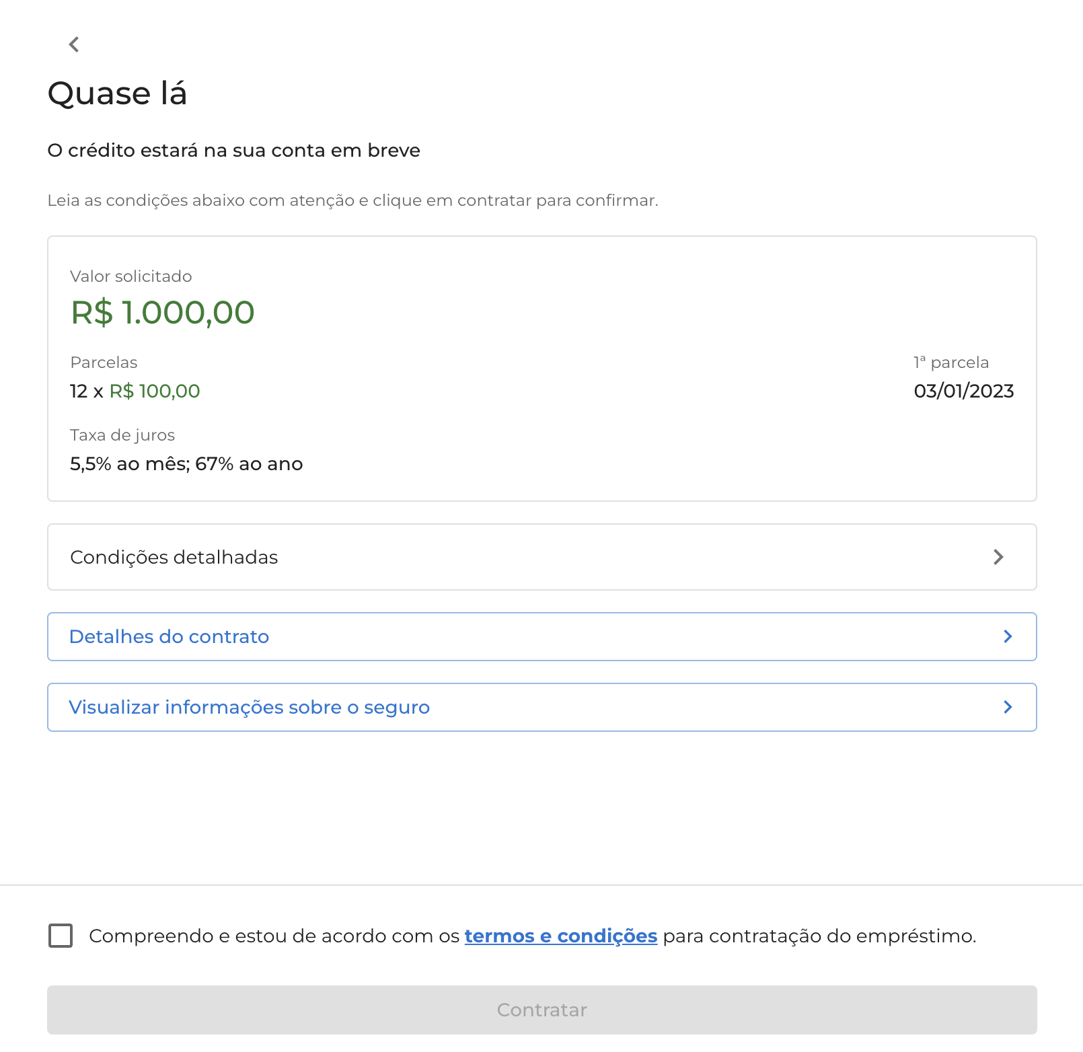Click the first installment date 03/01/2023

[963, 391]
